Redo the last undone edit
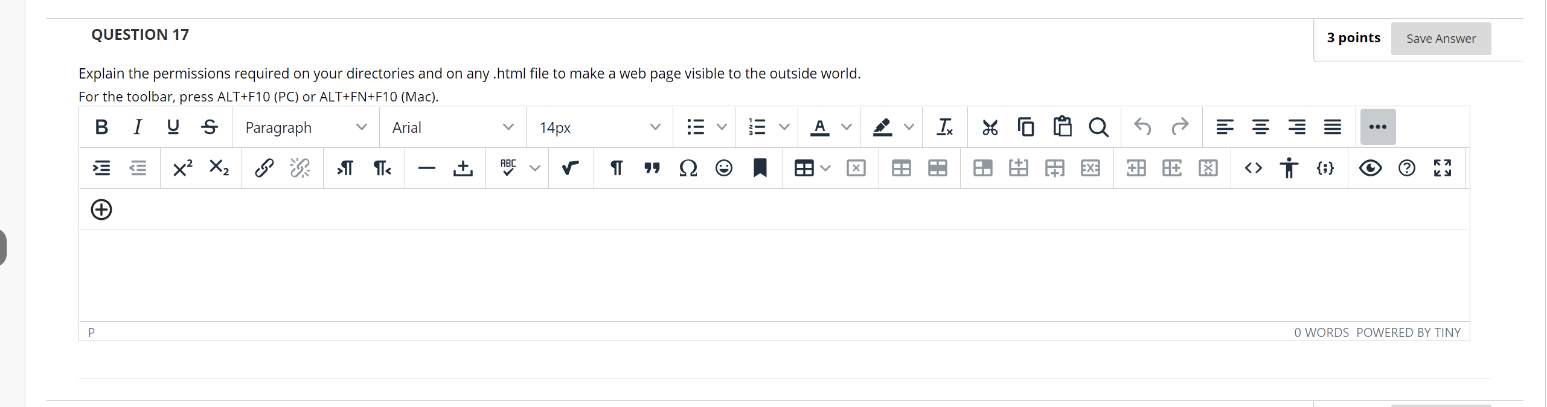 1179,127
